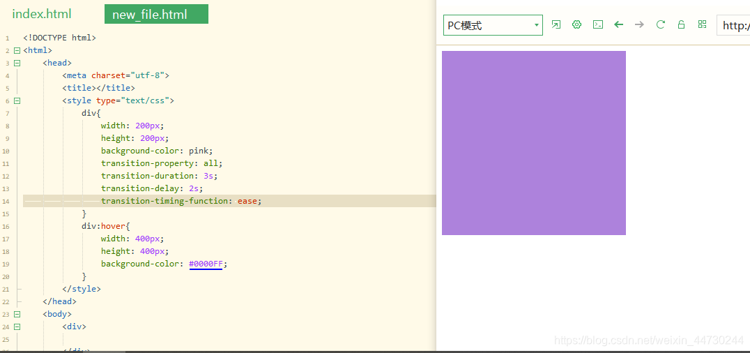Click the 'background-color: pink' line
Viewport: 750px width, 353px height.
pos(157,151)
